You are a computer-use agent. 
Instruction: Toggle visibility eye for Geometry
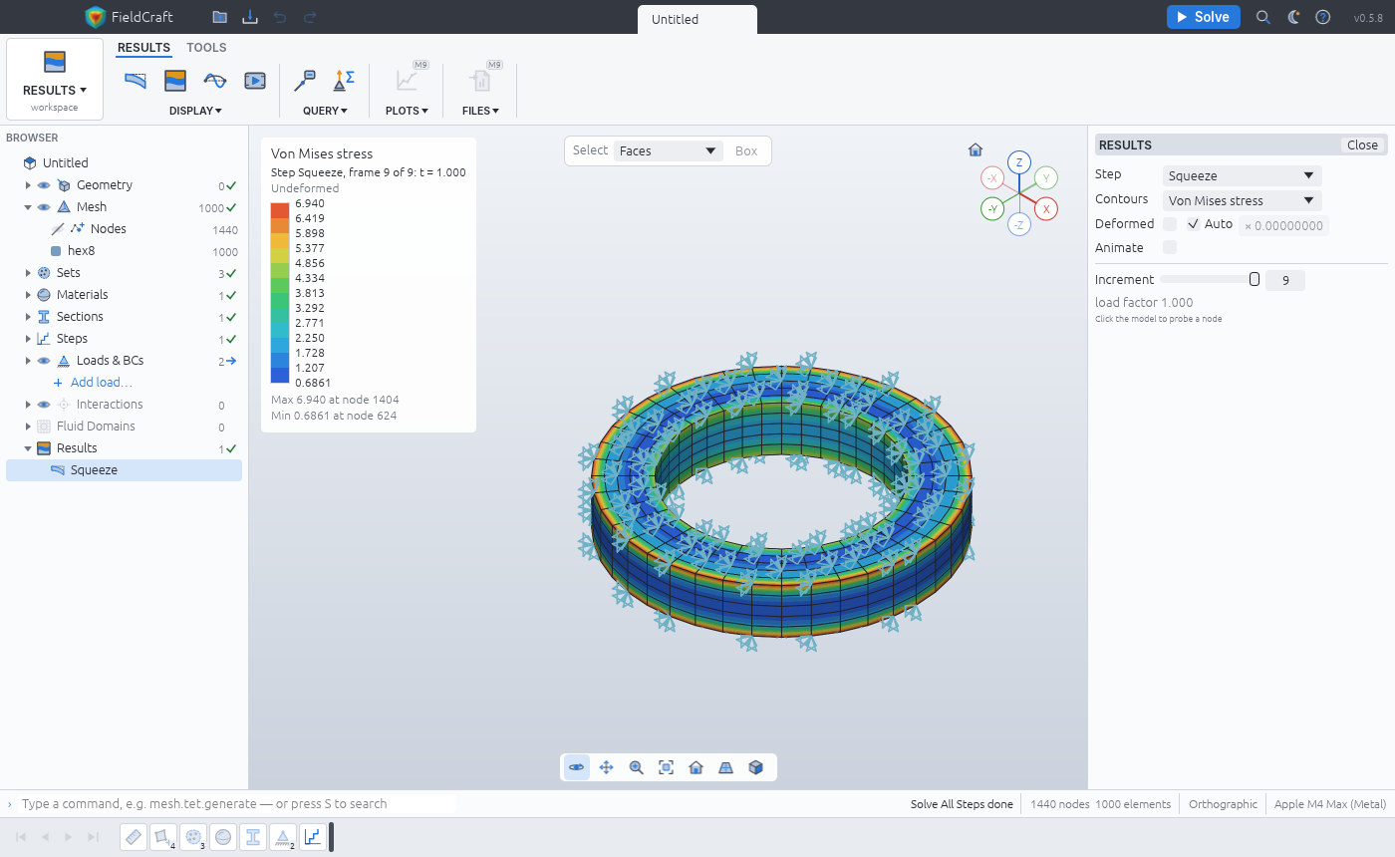pyautogui.click(x=44, y=185)
